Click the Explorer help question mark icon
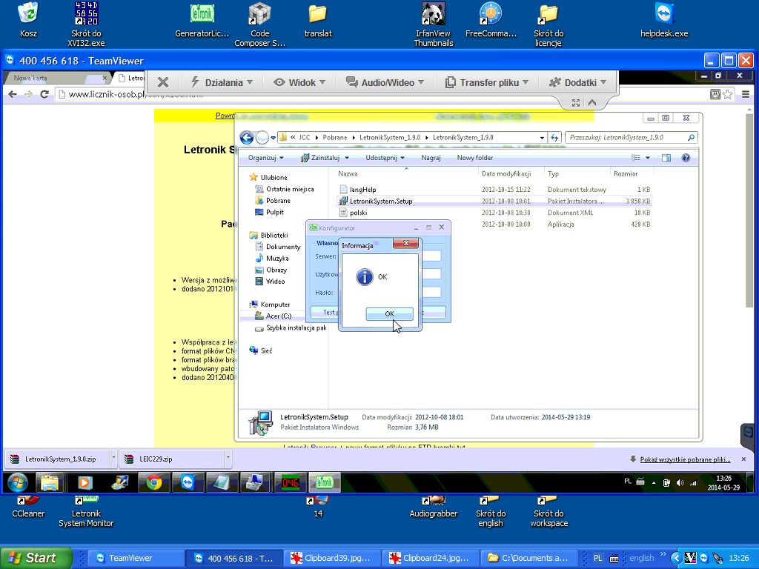 point(686,158)
